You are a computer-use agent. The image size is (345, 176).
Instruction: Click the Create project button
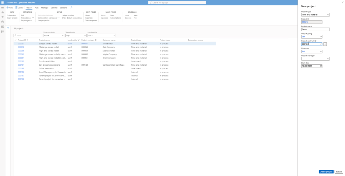point(326,172)
